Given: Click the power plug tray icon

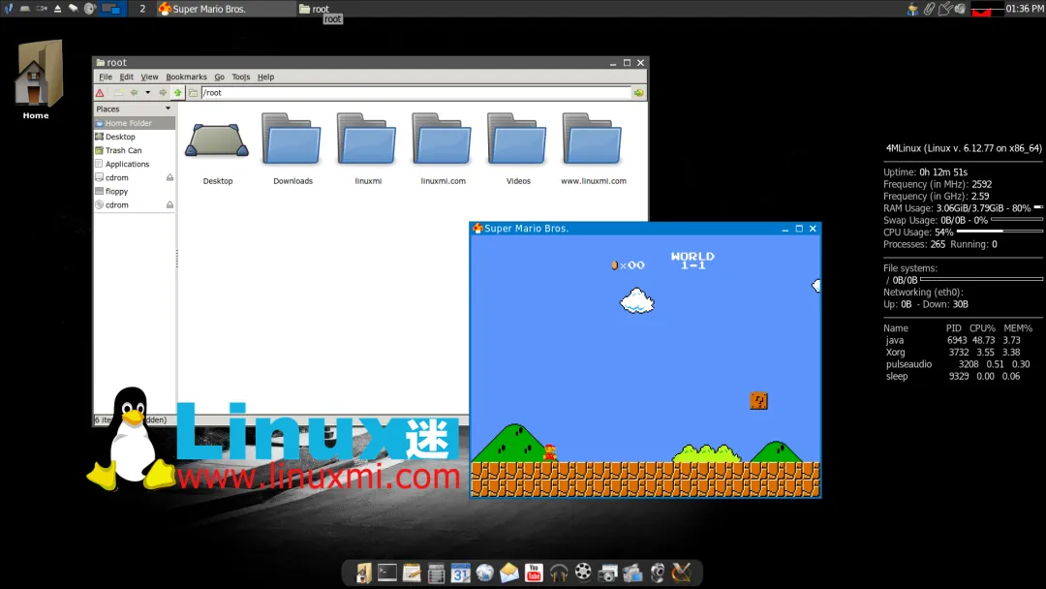Looking at the screenshot, I should [x=944, y=9].
